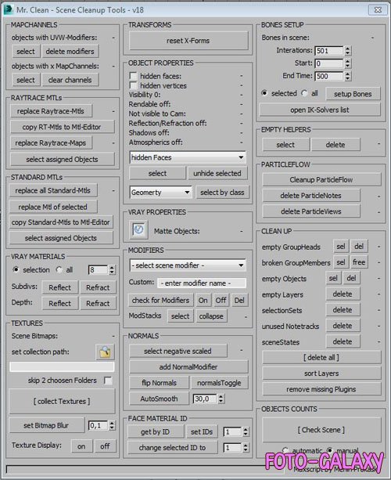Open the hidden Faces dropdown

188,157
